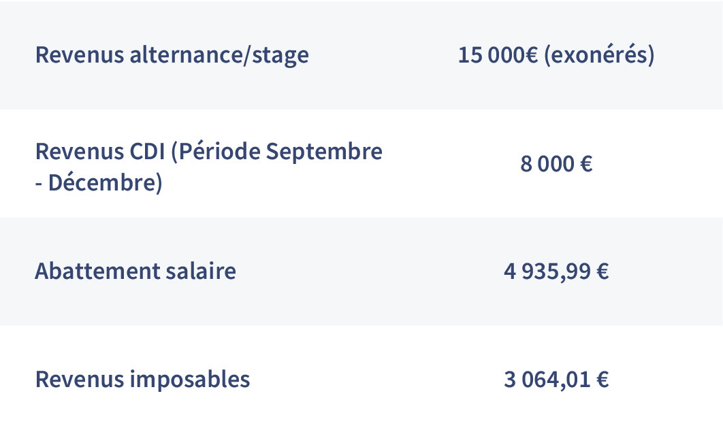
Task: Click the '- Décembre)' line of text
Action: pos(99,182)
